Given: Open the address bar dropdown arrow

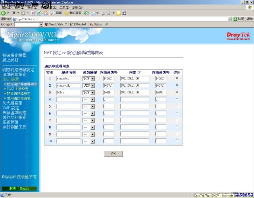Looking at the screenshot, I should [230, 19].
